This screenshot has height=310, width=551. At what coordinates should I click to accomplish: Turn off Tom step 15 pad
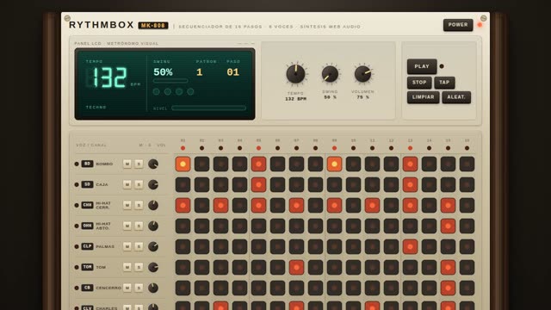[x=448, y=268]
